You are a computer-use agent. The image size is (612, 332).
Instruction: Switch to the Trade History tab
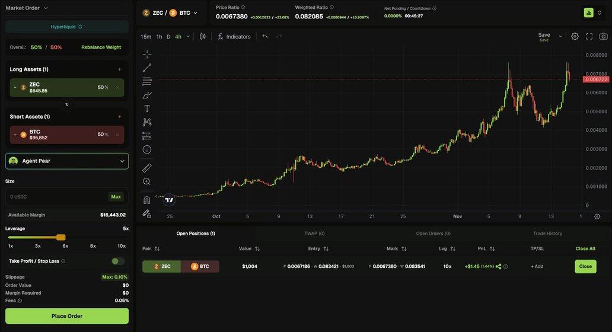tap(547, 234)
